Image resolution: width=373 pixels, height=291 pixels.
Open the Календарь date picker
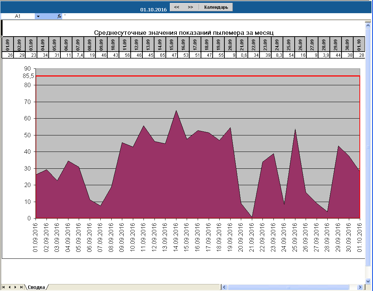coord(216,7)
